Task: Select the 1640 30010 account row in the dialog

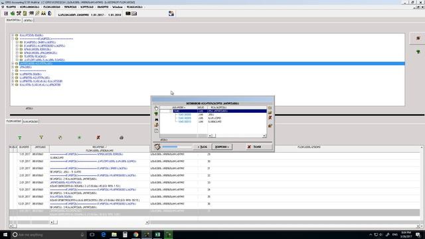Action: 213,121
